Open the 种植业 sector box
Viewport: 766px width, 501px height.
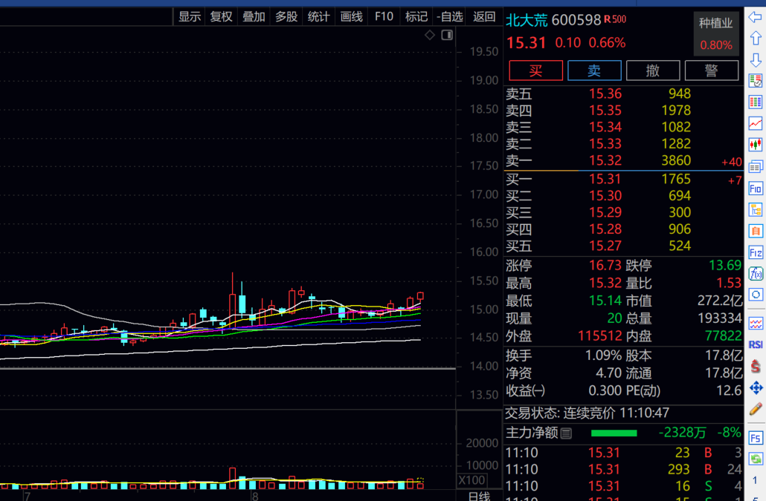click(x=715, y=33)
